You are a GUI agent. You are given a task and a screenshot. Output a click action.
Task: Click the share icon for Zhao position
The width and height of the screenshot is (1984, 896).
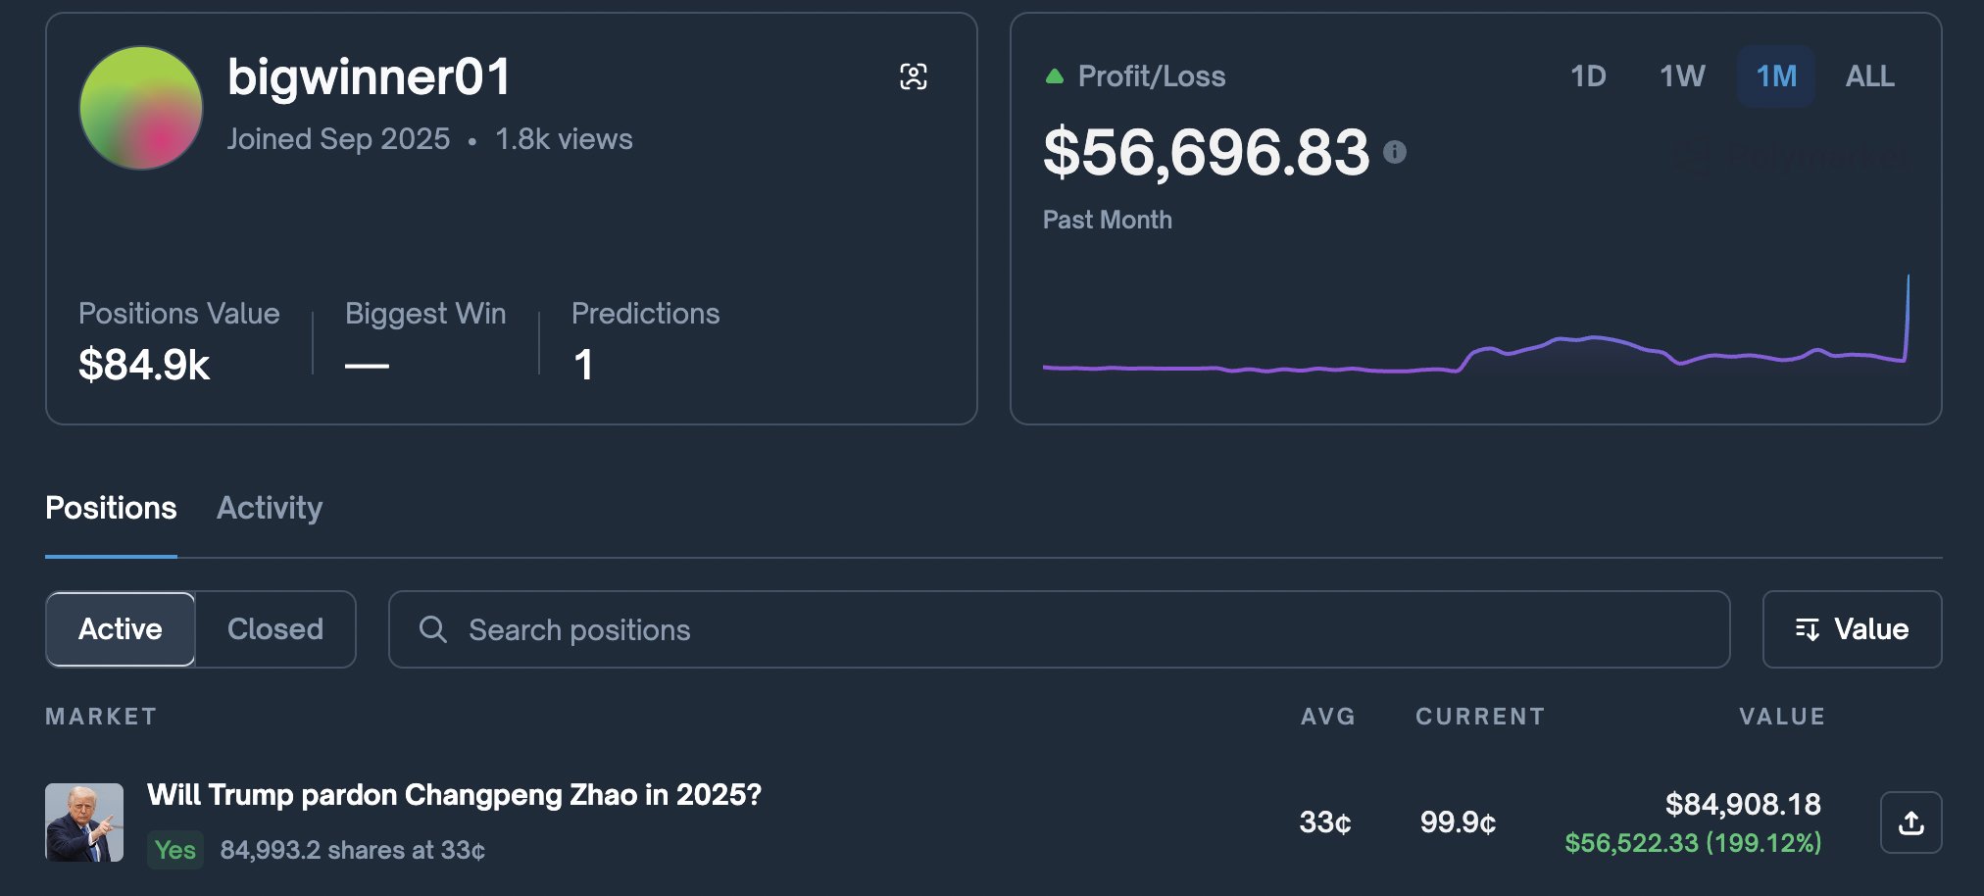tap(1910, 822)
